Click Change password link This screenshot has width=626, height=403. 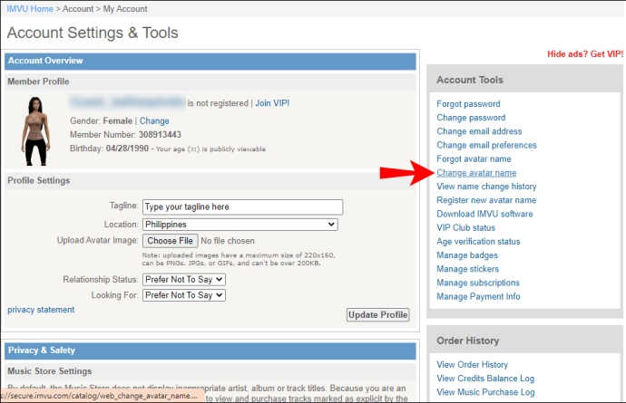471,118
